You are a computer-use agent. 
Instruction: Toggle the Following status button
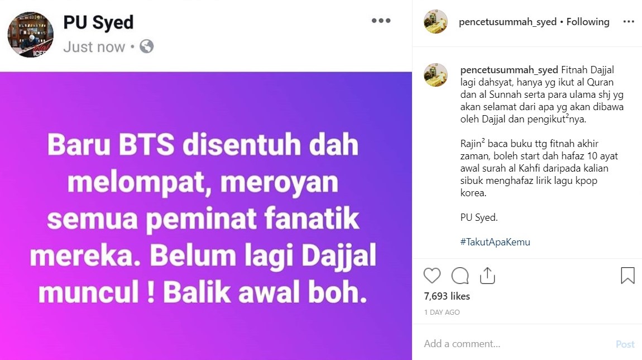tap(587, 22)
